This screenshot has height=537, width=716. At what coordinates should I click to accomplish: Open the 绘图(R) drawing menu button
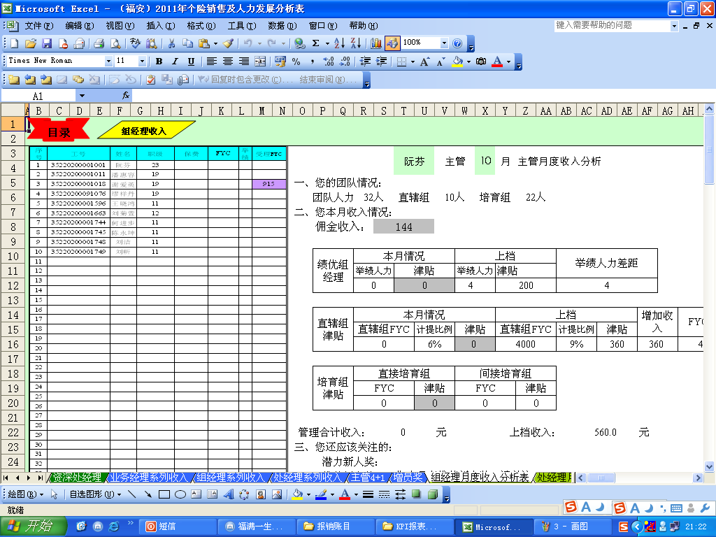25,494
